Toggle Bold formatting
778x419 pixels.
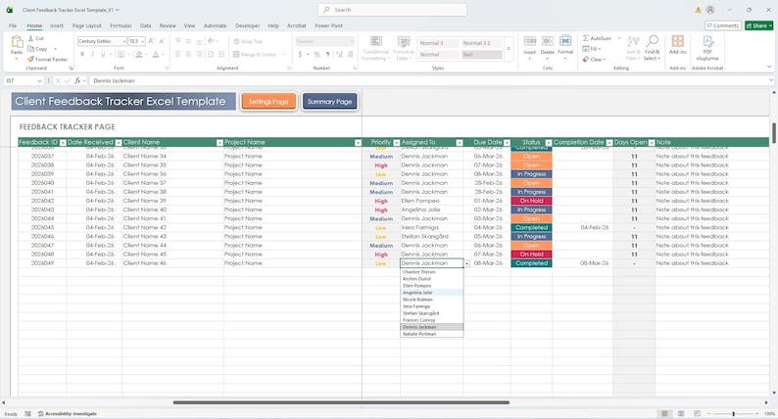tap(82, 54)
